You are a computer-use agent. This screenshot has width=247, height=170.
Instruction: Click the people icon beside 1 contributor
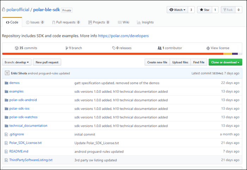click(x=159, y=48)
